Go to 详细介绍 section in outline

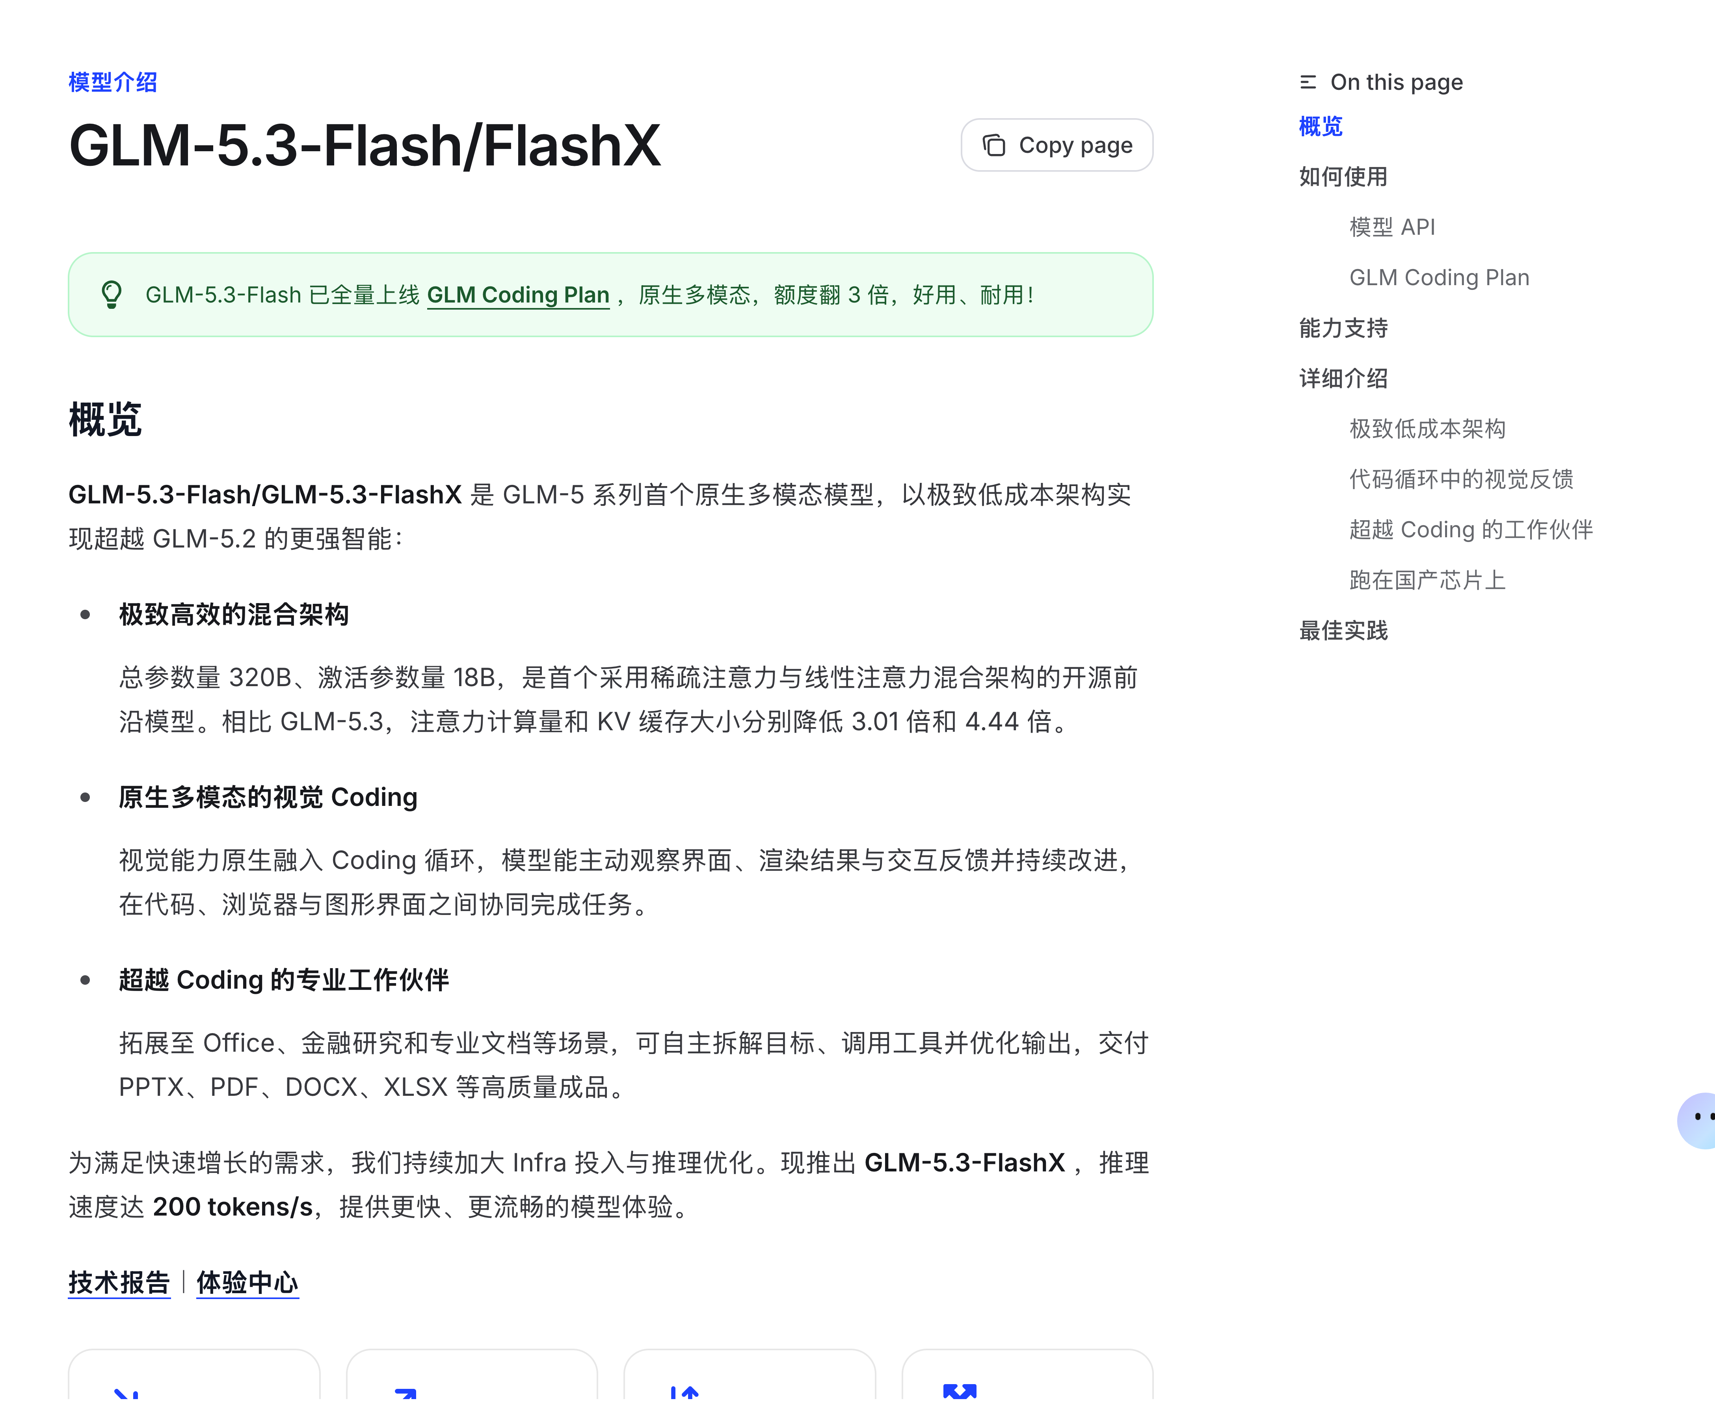point(1343,379)
